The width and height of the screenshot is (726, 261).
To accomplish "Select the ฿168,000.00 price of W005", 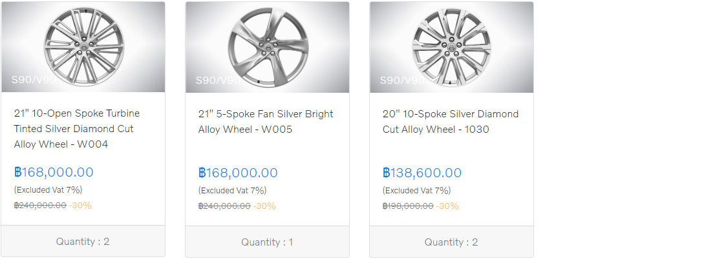I will [x=238, y=173].
